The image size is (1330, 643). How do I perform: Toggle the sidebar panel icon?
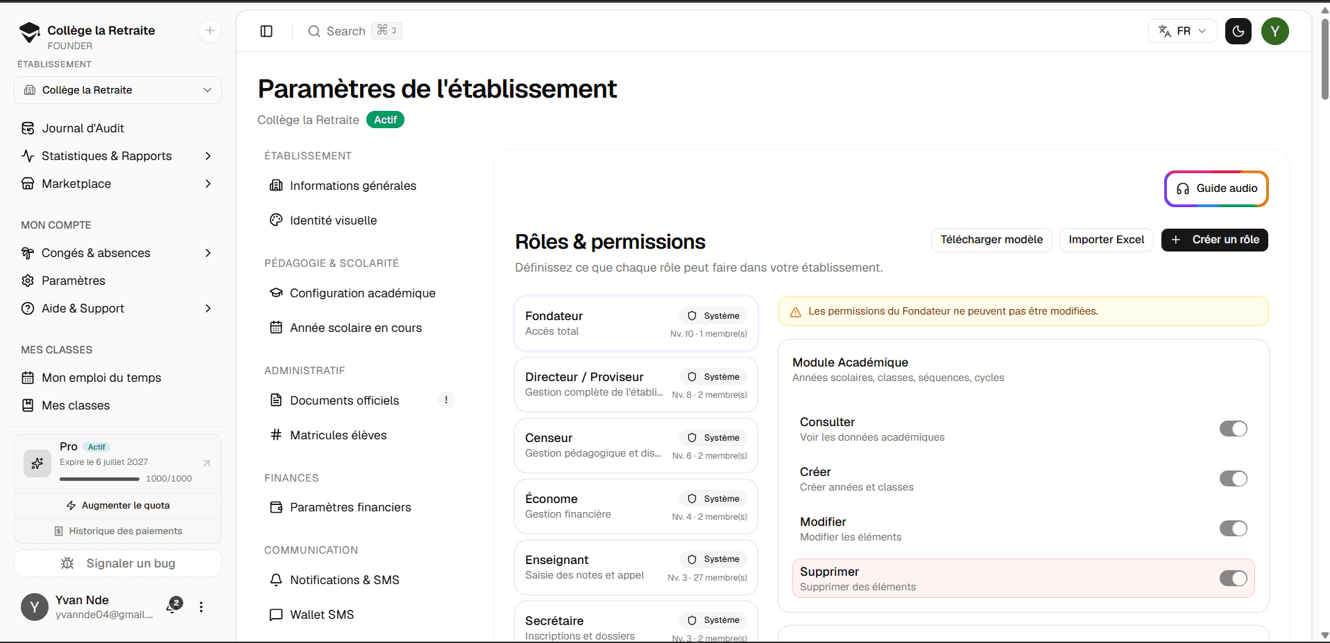click(x=266, y=31)
